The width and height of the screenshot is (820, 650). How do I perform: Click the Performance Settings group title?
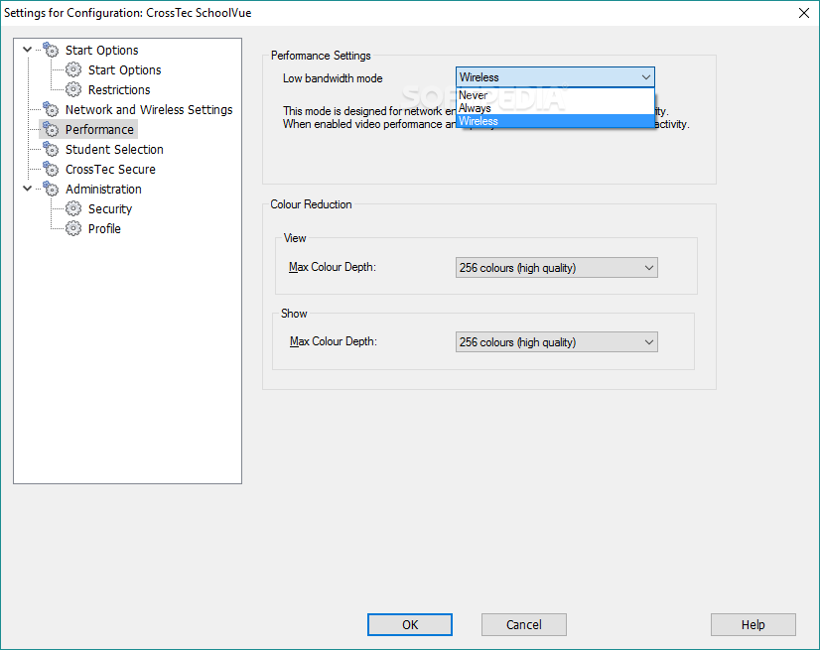321,56
